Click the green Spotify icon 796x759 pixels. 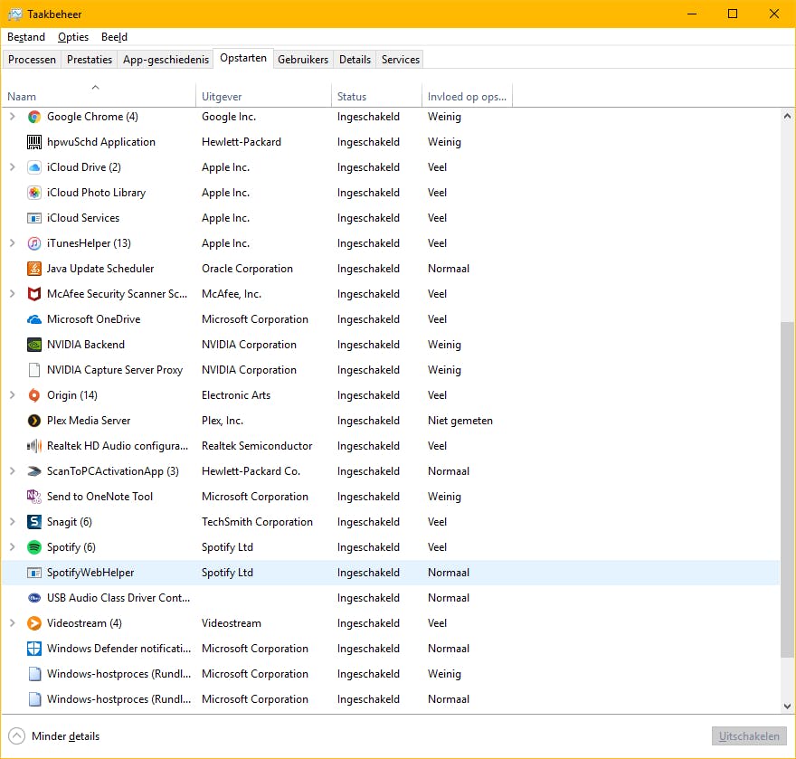(x=34, y=547)
